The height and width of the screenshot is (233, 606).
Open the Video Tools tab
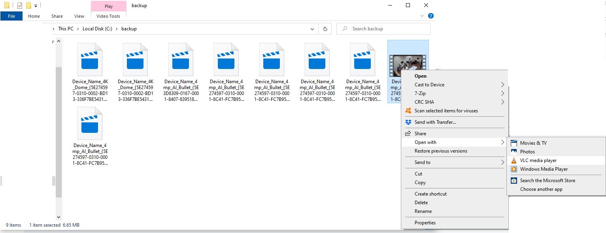108,16
